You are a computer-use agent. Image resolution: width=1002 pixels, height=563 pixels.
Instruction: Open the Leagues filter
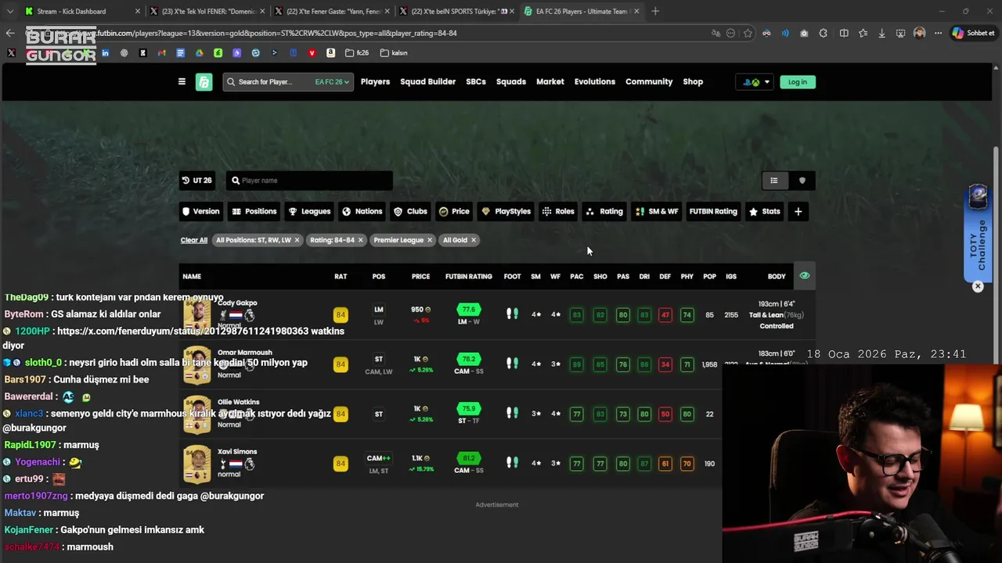(309, 212)
